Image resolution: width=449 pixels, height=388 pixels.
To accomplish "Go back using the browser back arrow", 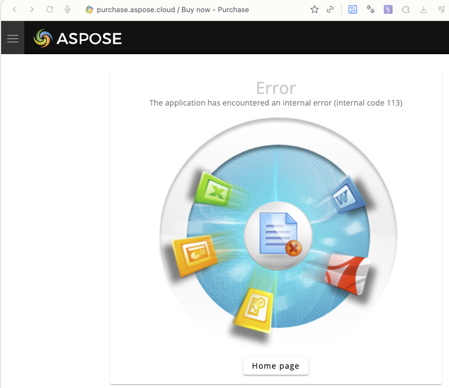I will pyautogui.click(x=14, y=10).
